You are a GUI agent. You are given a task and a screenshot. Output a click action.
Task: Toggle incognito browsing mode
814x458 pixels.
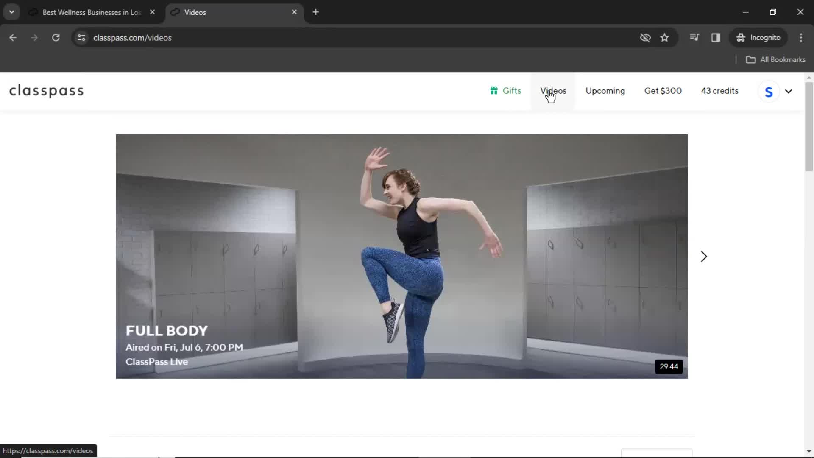pyautogui.click(x=765, y=37)
